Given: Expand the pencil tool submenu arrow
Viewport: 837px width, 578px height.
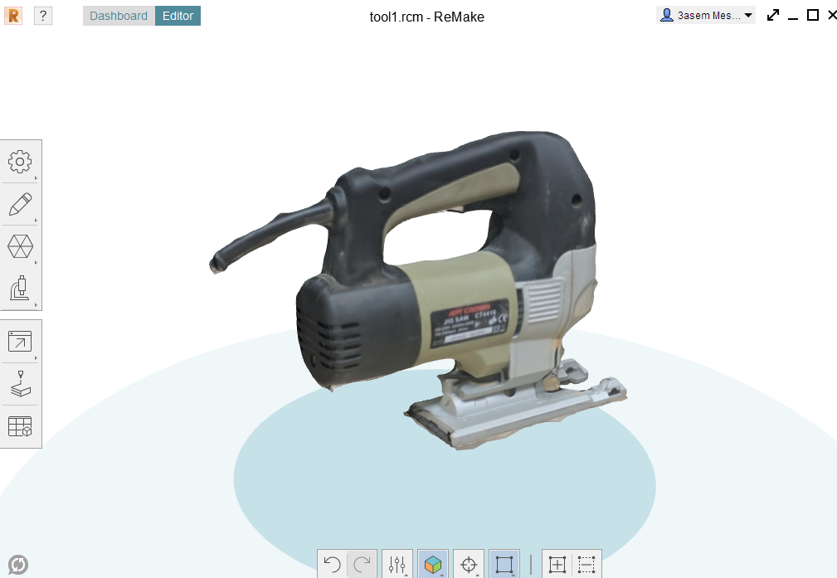Looking at the screenshot, I should (x=36, y=220).
